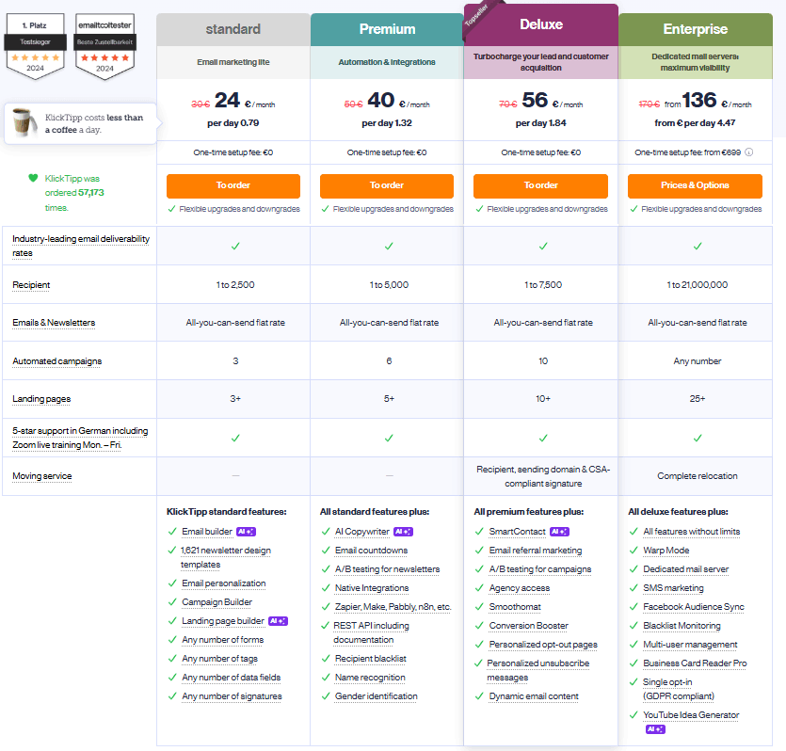The width and height of the screenshot is (786, 751).
Task: Select the standard plan header
Action: click(x=233, y=29)
